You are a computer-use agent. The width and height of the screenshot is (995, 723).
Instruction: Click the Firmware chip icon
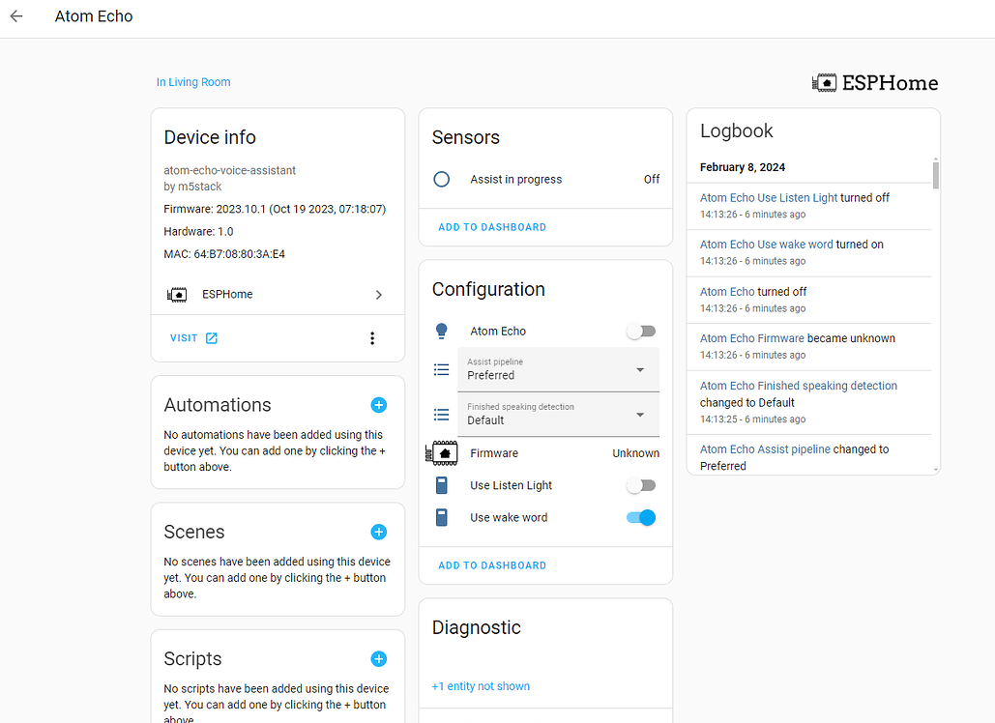pos(441,452)
